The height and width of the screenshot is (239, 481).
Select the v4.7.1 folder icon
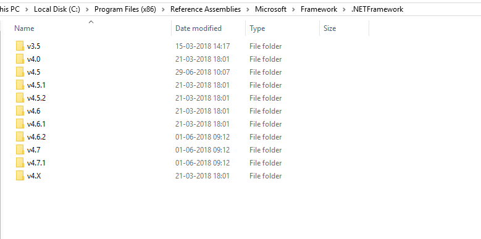[x=20, y=162]
